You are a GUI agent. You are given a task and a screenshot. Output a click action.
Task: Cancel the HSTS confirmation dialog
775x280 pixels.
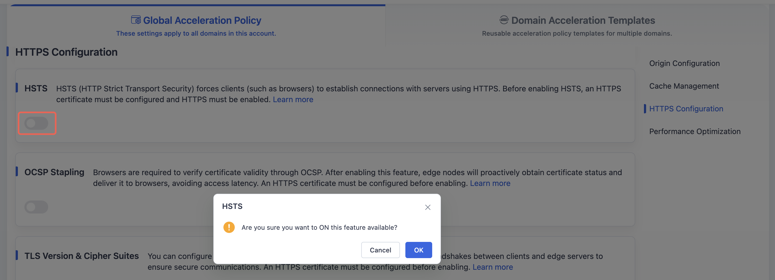[380, 250]
